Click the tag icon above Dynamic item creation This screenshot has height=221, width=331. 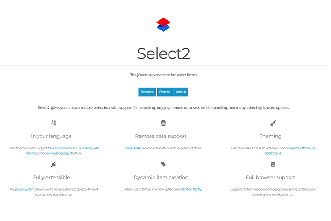click(x=163, y=164)
